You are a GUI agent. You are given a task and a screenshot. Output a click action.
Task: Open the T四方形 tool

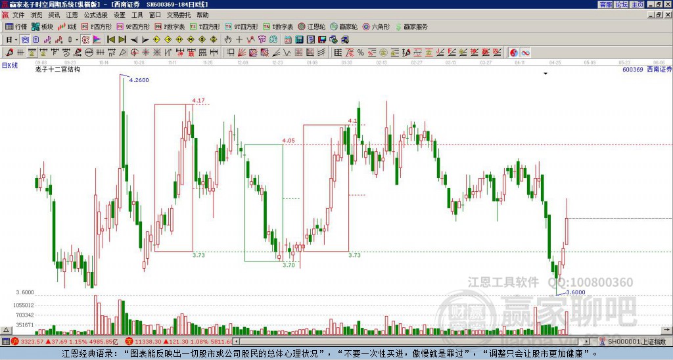click(x=206, y=26)
